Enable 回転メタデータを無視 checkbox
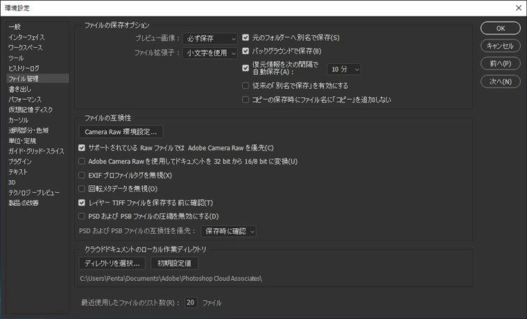The height and width of the screenshot is (319, 527). [82, 189]
